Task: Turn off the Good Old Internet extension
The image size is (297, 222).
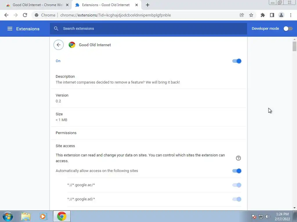Action: (x=237, y=61)
